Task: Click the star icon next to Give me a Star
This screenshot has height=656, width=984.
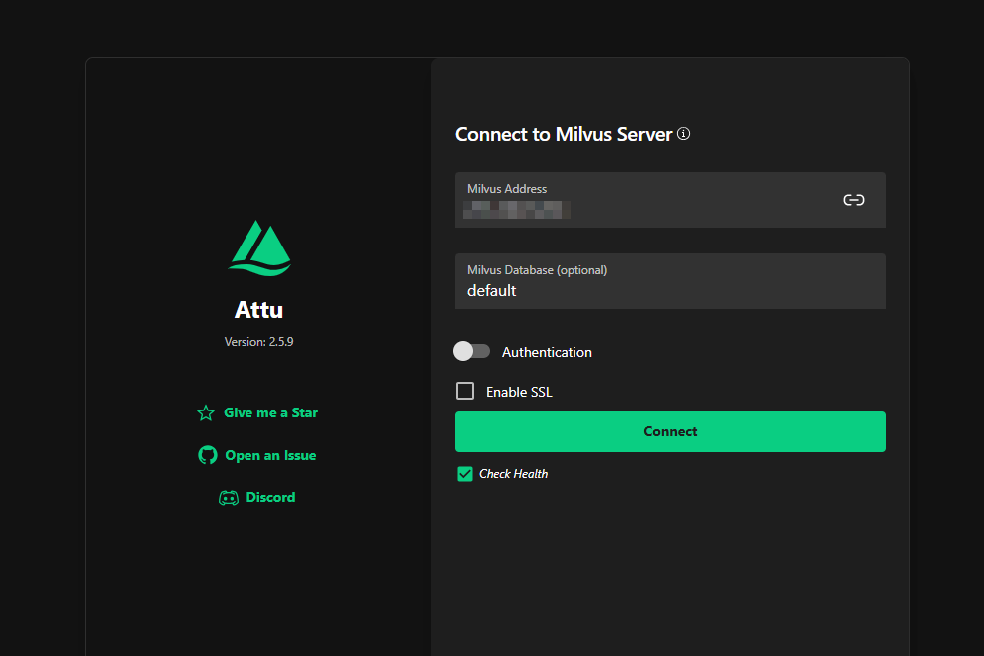Action: click(206, 413)
